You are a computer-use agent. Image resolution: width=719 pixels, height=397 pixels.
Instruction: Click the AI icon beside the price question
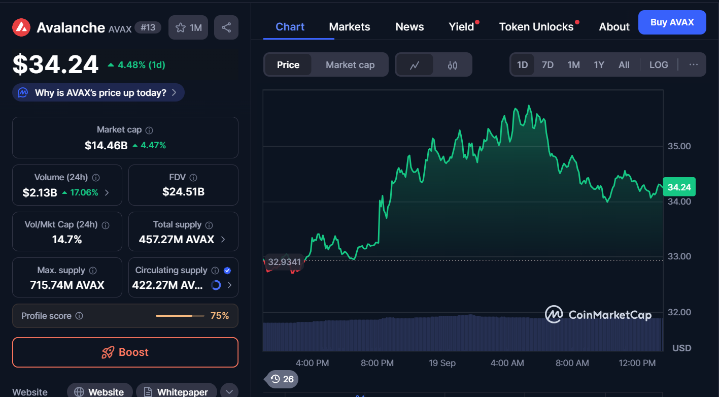point(23,92)
